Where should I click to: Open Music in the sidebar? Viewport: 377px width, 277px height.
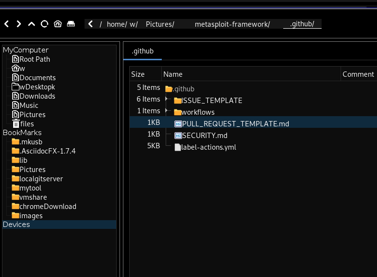(29, 105)
